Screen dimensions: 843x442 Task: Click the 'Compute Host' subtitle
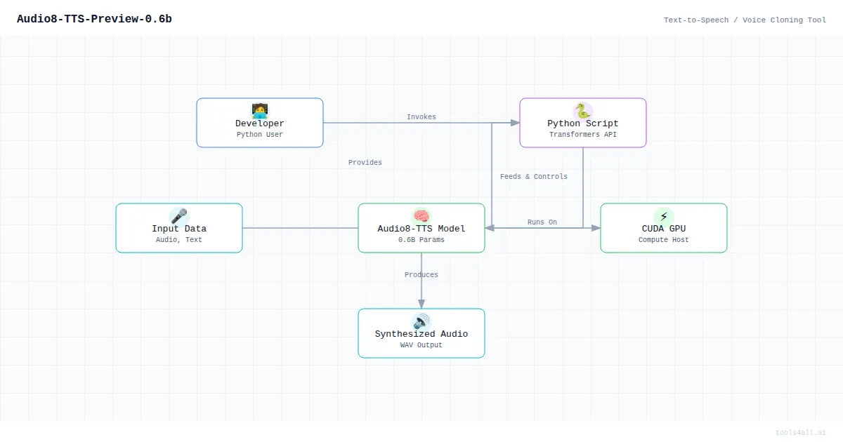pos(664,240)
